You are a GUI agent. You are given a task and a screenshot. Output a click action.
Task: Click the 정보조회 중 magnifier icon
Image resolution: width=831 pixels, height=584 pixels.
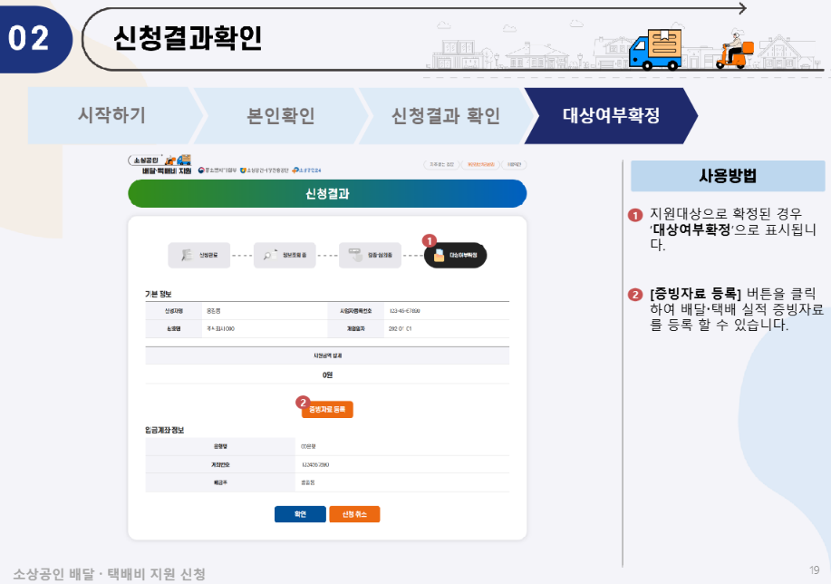(270, 255)
